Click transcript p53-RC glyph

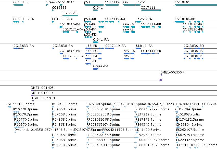(x=94, y=27)
